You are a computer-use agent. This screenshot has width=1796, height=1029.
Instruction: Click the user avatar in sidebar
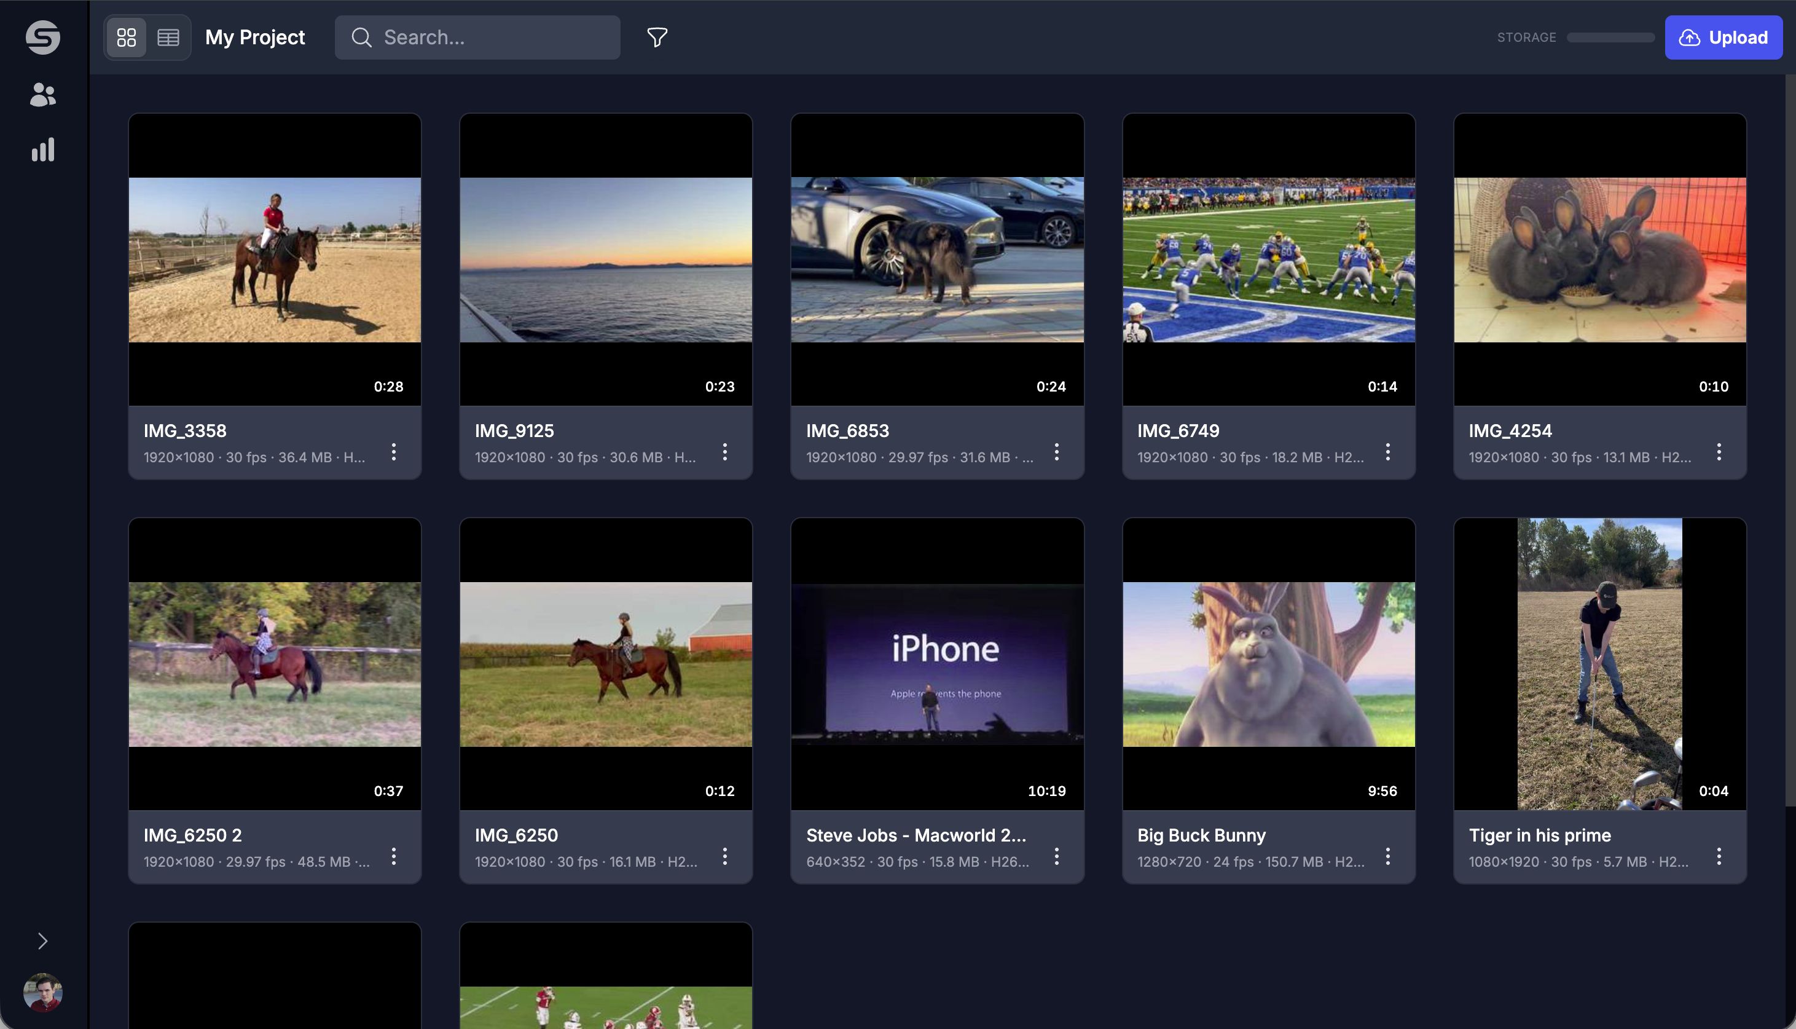click(42, 992)
